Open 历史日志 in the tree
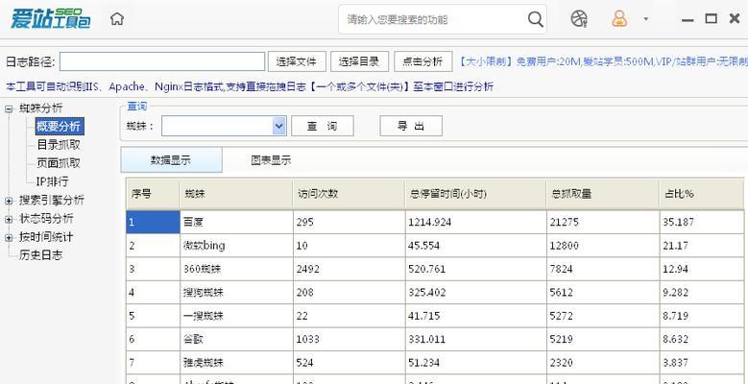The image size is (748, 384). click(40, 255)
